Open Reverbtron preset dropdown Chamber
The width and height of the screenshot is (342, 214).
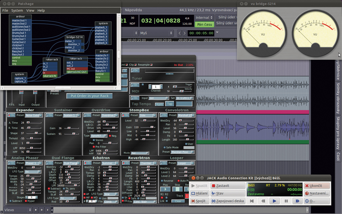[148, 163]
